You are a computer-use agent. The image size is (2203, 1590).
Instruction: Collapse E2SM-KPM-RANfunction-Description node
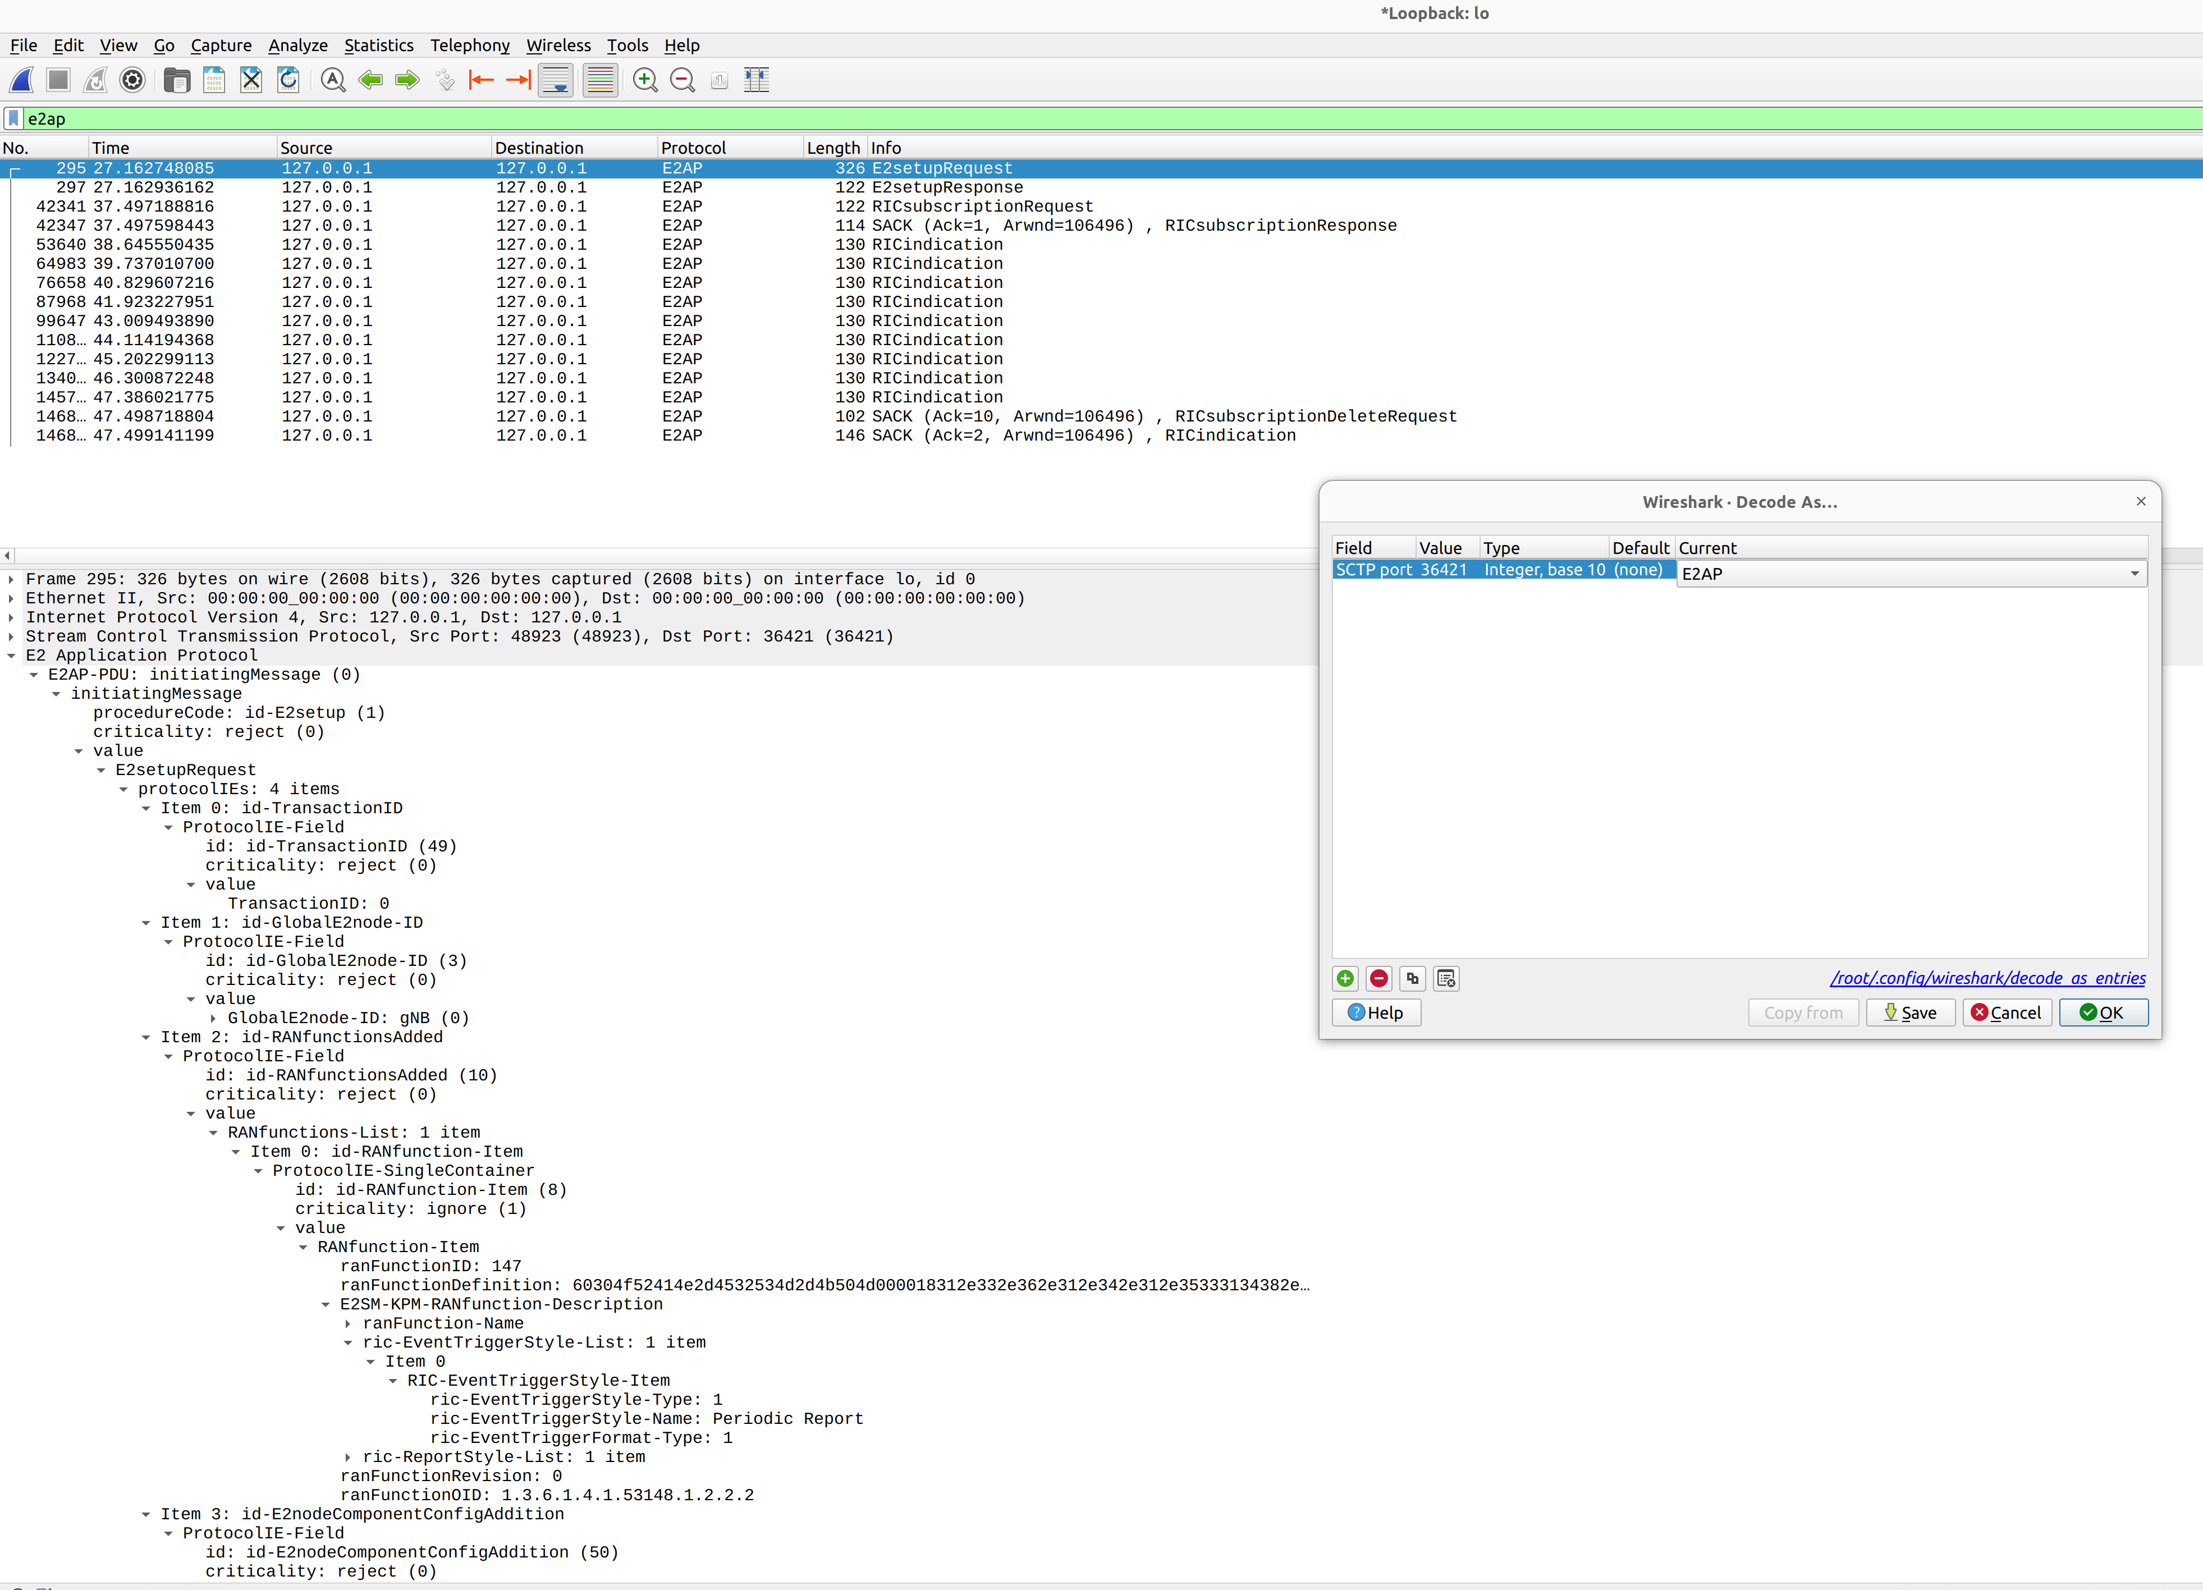coord(326,1305)
